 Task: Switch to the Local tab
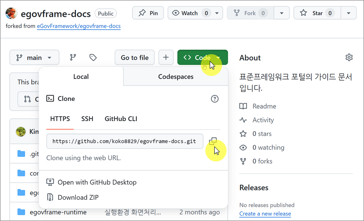81,76
